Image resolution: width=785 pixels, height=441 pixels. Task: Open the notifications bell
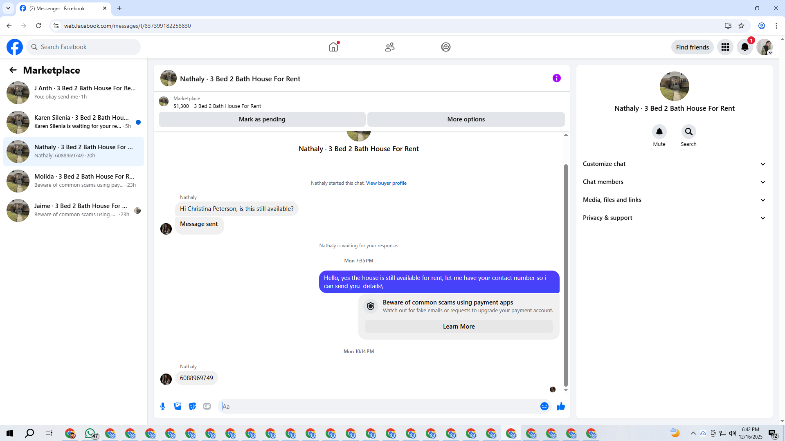[x=745, y=47]
